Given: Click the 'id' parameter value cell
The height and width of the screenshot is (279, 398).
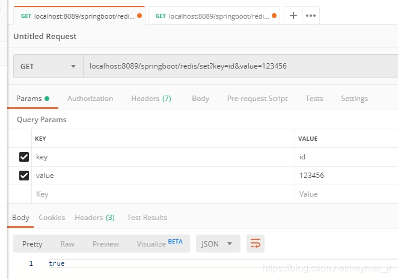Looking at the screenshot, I should click(346, 157).
